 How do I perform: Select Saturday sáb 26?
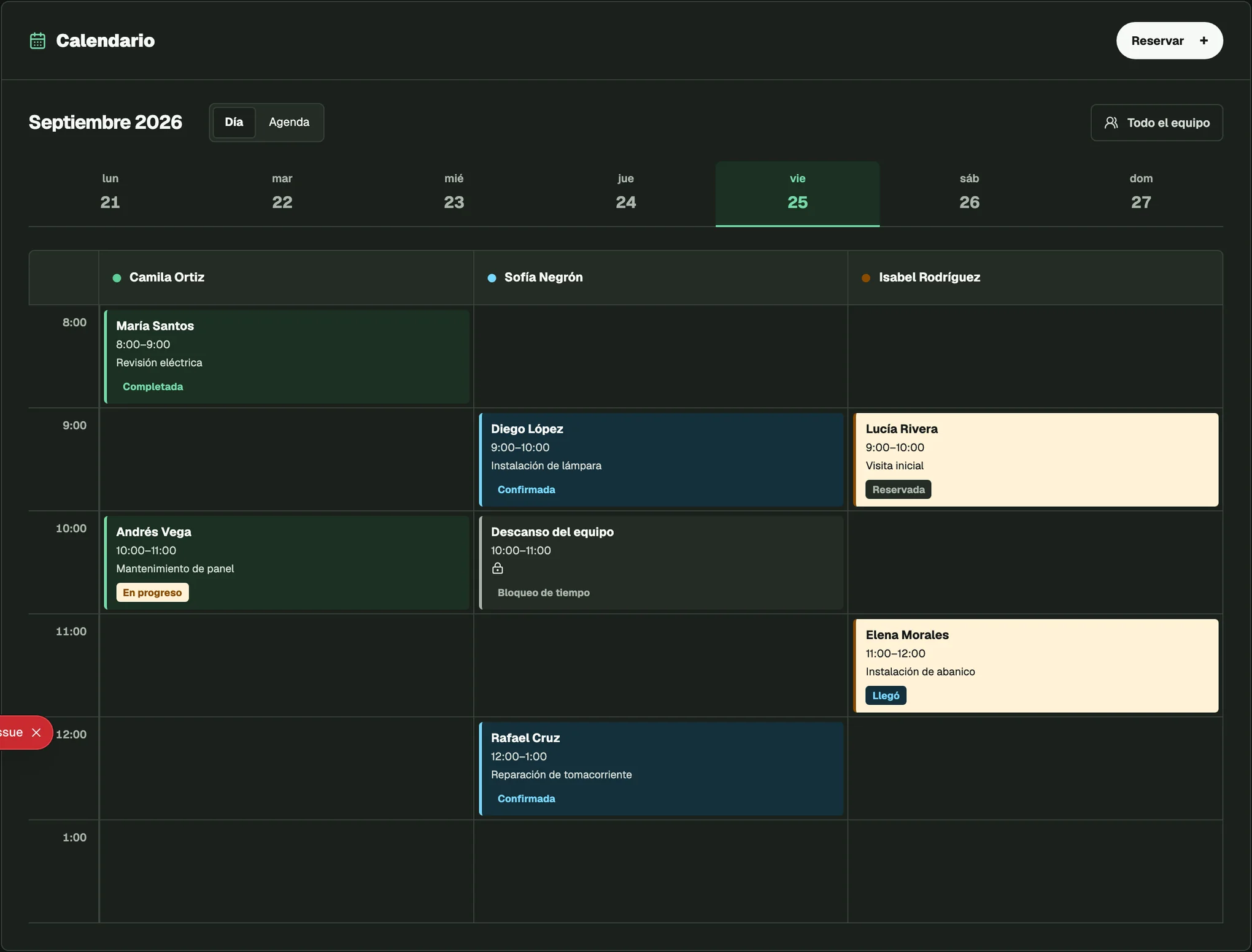point(969,194)
